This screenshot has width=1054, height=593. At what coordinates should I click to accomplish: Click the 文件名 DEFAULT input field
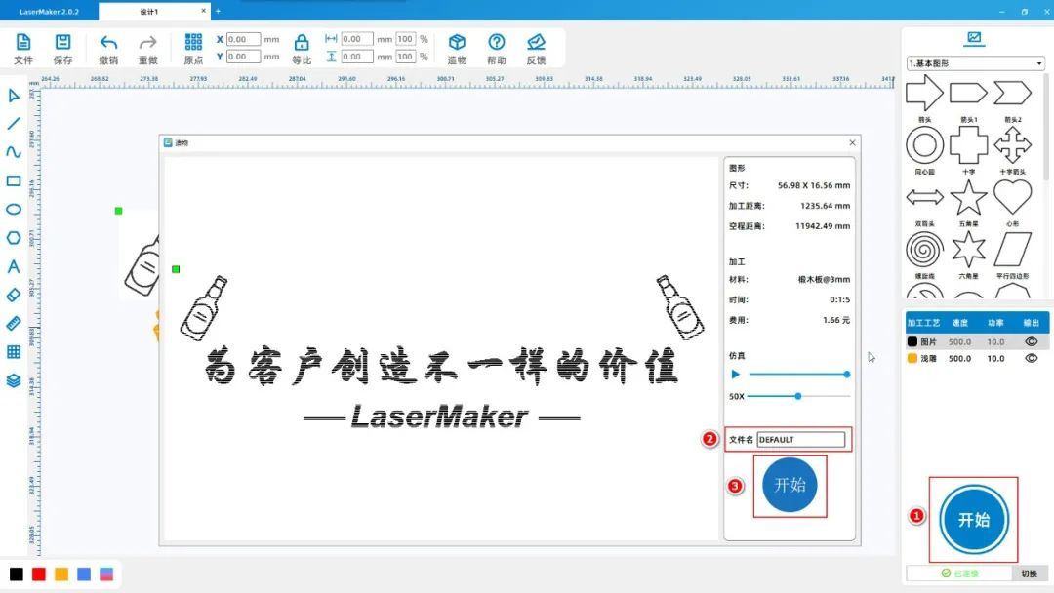[800, 440]
